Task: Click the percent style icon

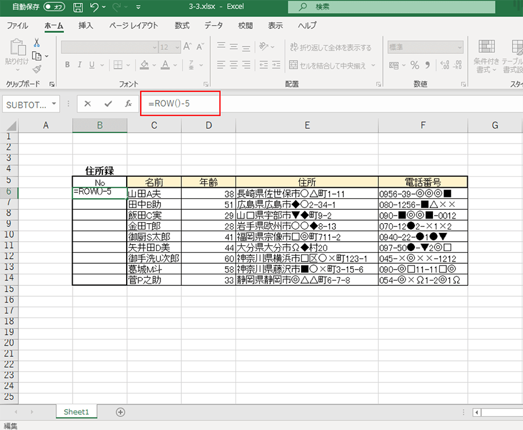Action: click(x=414, y=65)
